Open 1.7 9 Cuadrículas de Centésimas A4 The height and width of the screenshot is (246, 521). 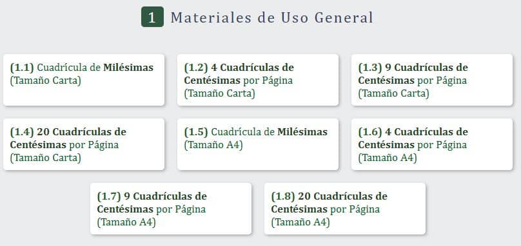[171, 209]
